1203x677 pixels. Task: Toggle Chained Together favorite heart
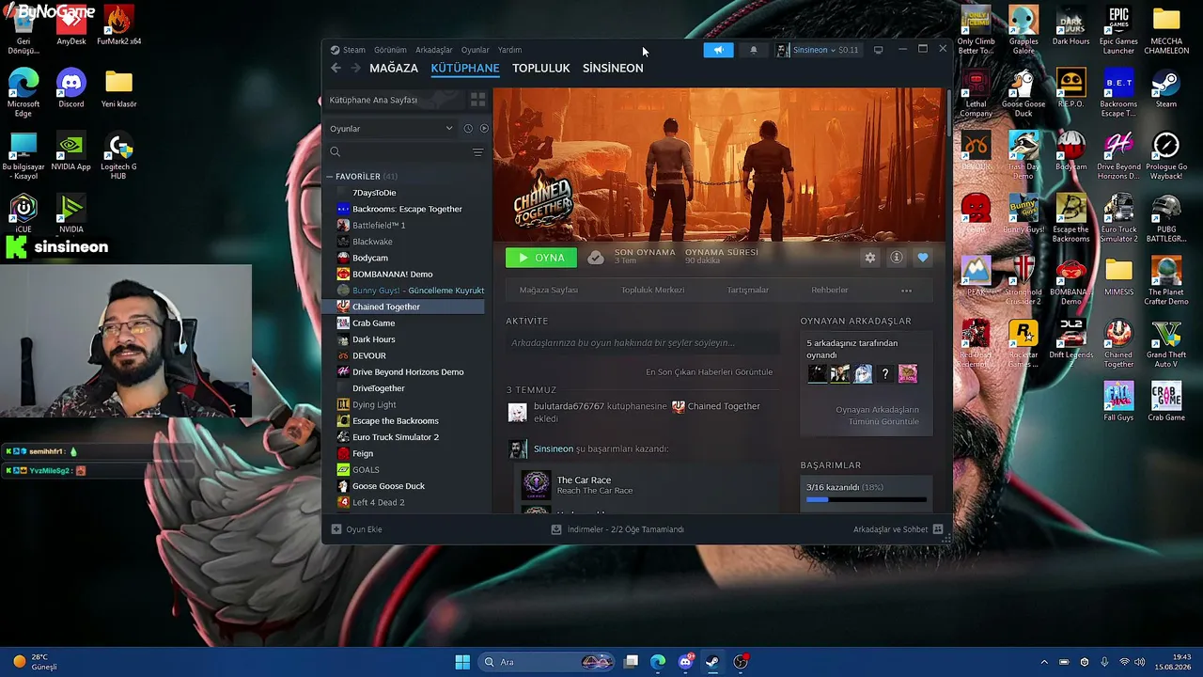(x=922, y=258)
